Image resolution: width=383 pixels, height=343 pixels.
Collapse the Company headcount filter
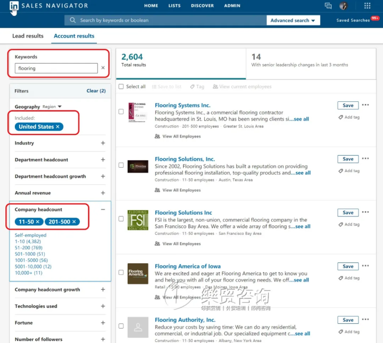(103, 209)
